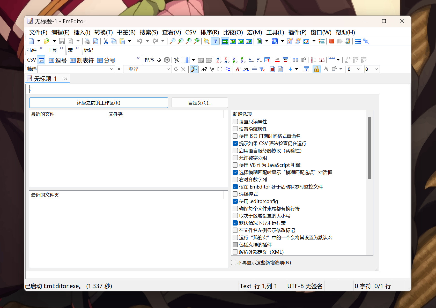Image resolution: width=436 pixels, height=308 pixels.
Task: Toggle 默认情况下异步运行宏 checkbox
Action: (235, 223)
